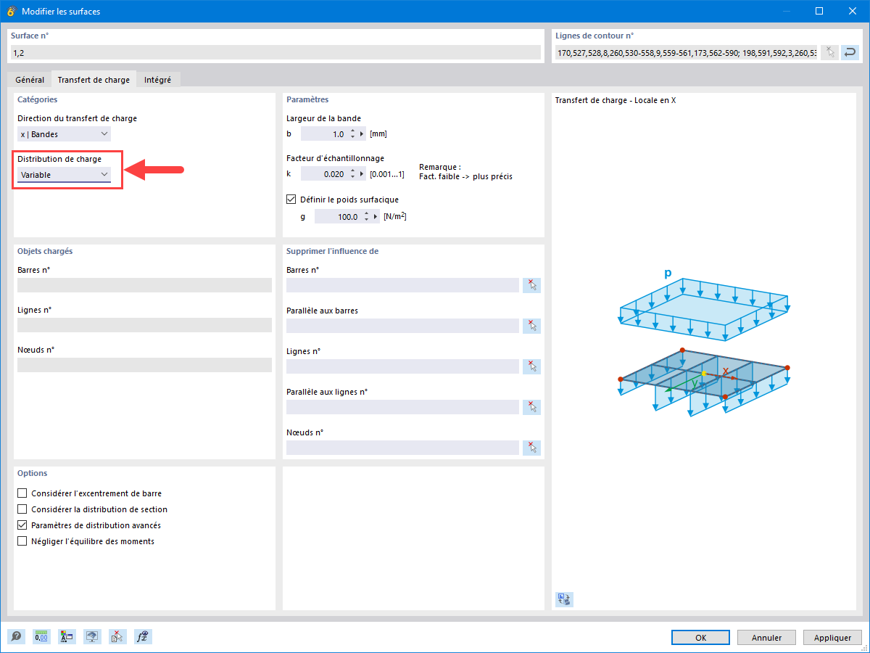Viewport: 870px width, 653px height.
Task: Increase Facteur d'échantillonnage k value
Action: point(352,171)
